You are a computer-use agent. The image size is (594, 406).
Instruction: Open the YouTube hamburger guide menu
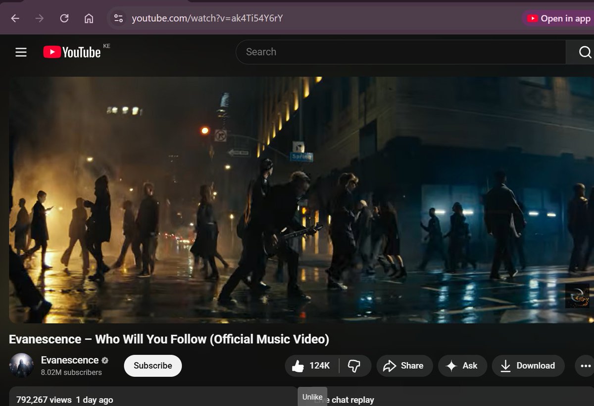tap(21, 52)
